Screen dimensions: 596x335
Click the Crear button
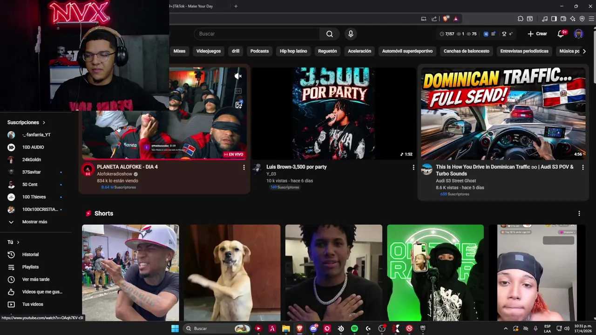[537, 33]
